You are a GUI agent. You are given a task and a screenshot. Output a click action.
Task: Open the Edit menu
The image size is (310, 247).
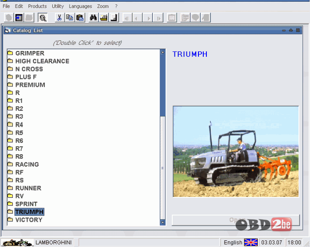tap(19, 6)
